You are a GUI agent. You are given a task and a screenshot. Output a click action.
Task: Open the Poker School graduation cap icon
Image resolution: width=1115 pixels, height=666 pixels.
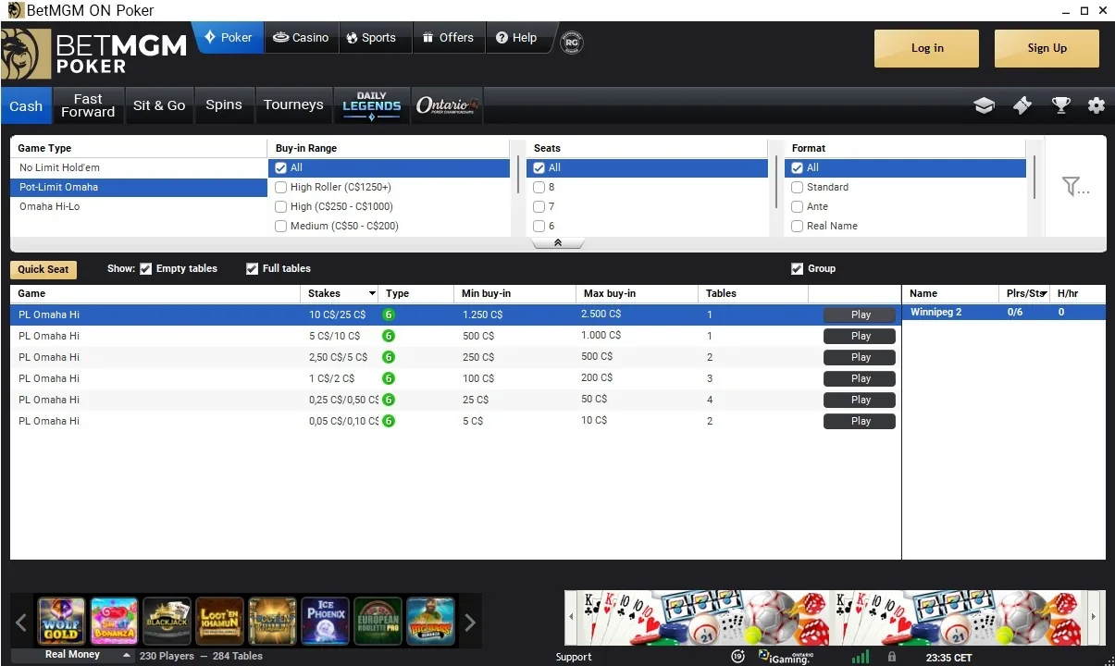coord(984,105)
